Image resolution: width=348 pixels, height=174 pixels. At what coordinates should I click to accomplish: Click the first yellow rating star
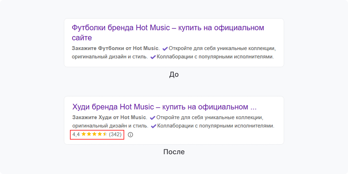84,134
